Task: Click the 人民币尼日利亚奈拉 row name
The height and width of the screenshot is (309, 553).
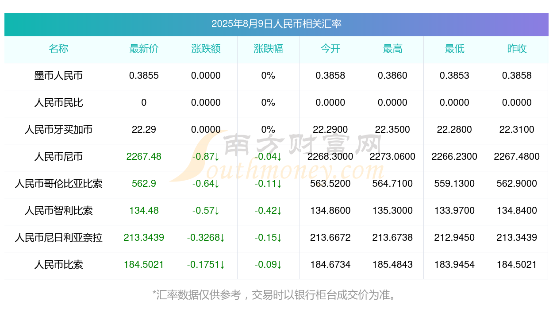Action: (x=58, y=238)
